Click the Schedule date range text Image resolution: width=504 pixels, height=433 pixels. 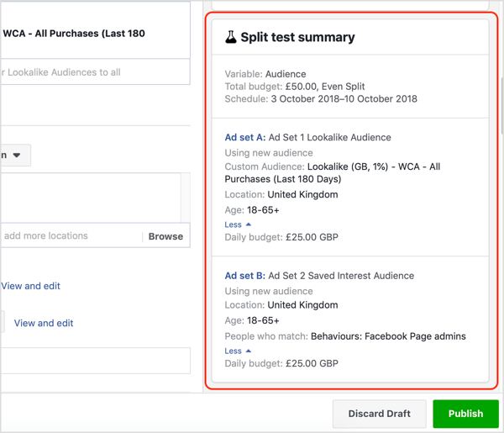(343, 98)
